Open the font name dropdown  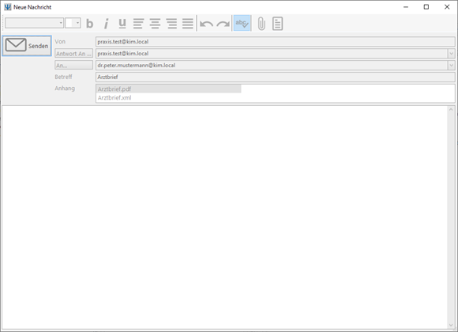[x=34, y=23]
